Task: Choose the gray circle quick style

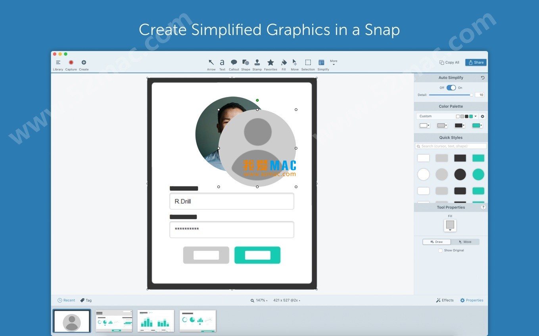Action: tap(442, 174)
